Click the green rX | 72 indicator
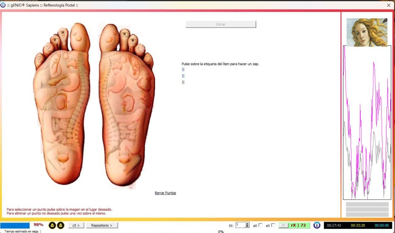This screenshot has width=395, height=233. tap(299, 225)
